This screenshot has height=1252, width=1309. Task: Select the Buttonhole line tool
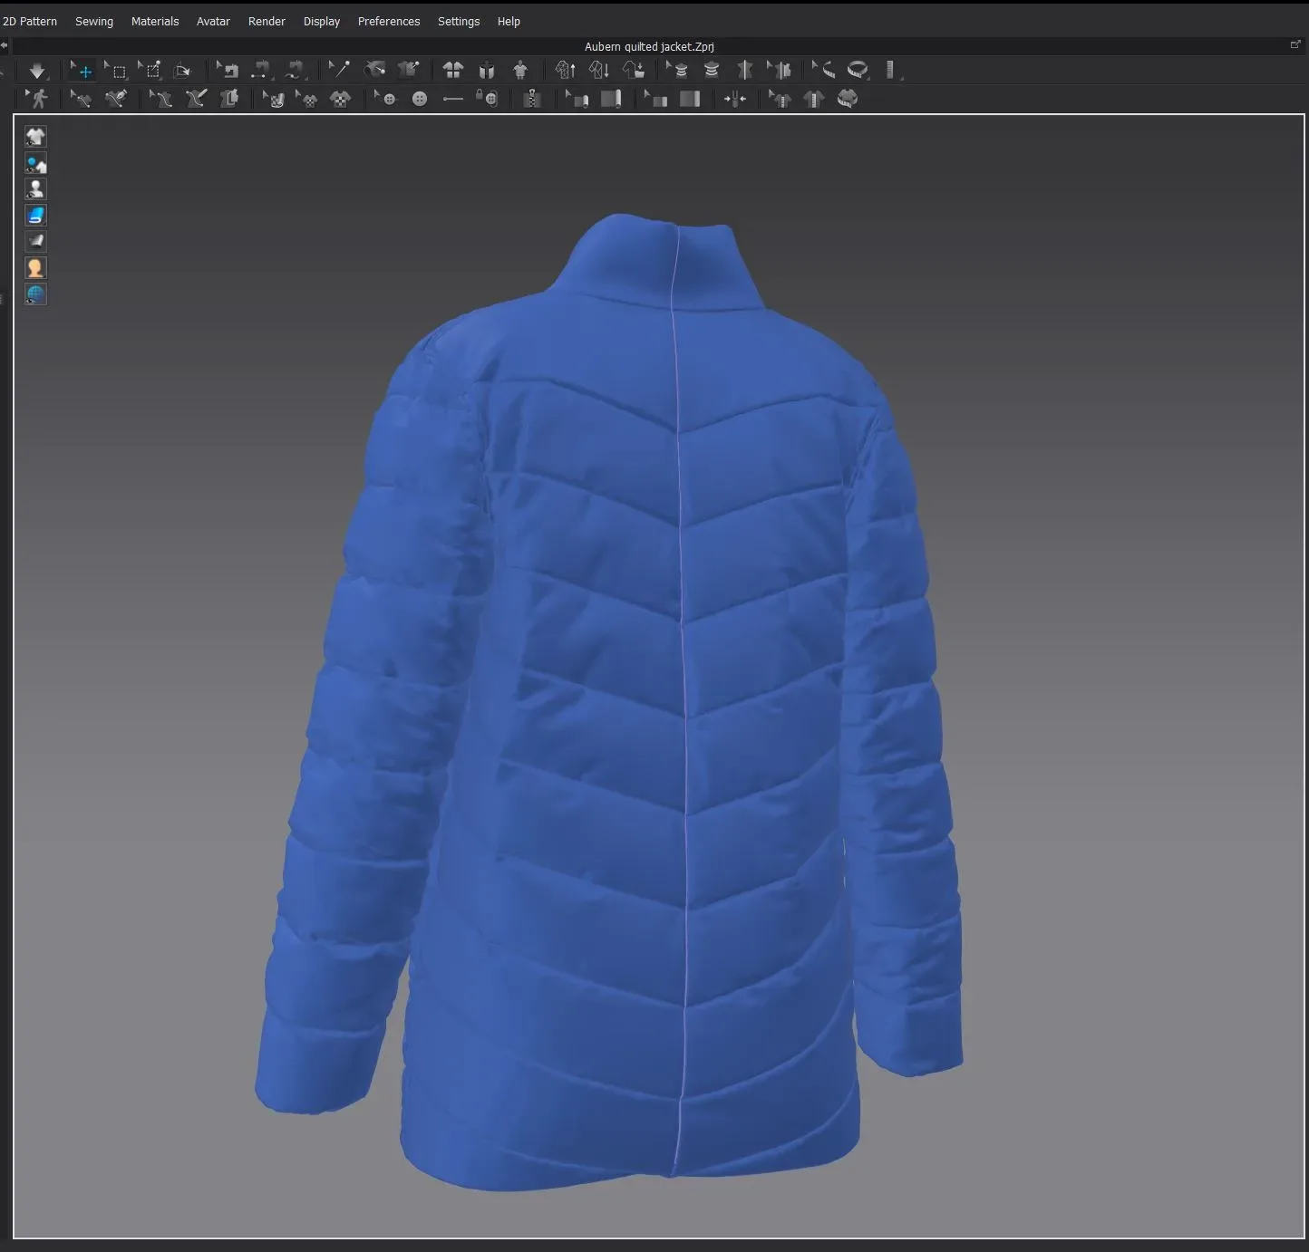tap(453, 99)
